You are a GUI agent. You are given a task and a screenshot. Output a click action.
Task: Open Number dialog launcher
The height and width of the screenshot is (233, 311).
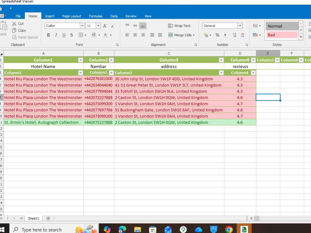pos(247,45)
